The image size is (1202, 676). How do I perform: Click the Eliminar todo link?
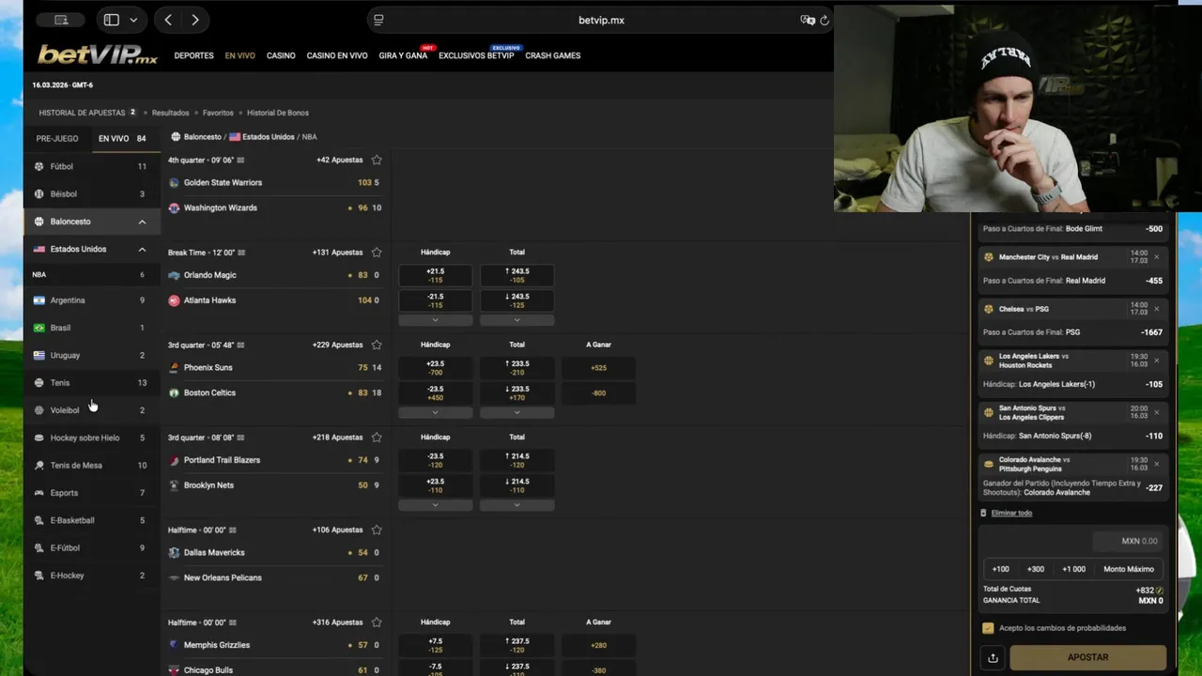pos(1011,513)
